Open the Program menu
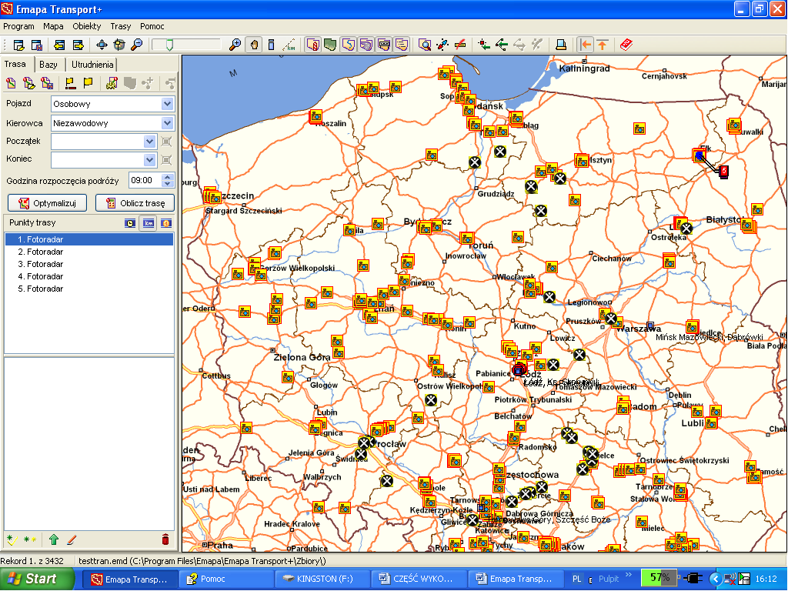 point(18,26)
